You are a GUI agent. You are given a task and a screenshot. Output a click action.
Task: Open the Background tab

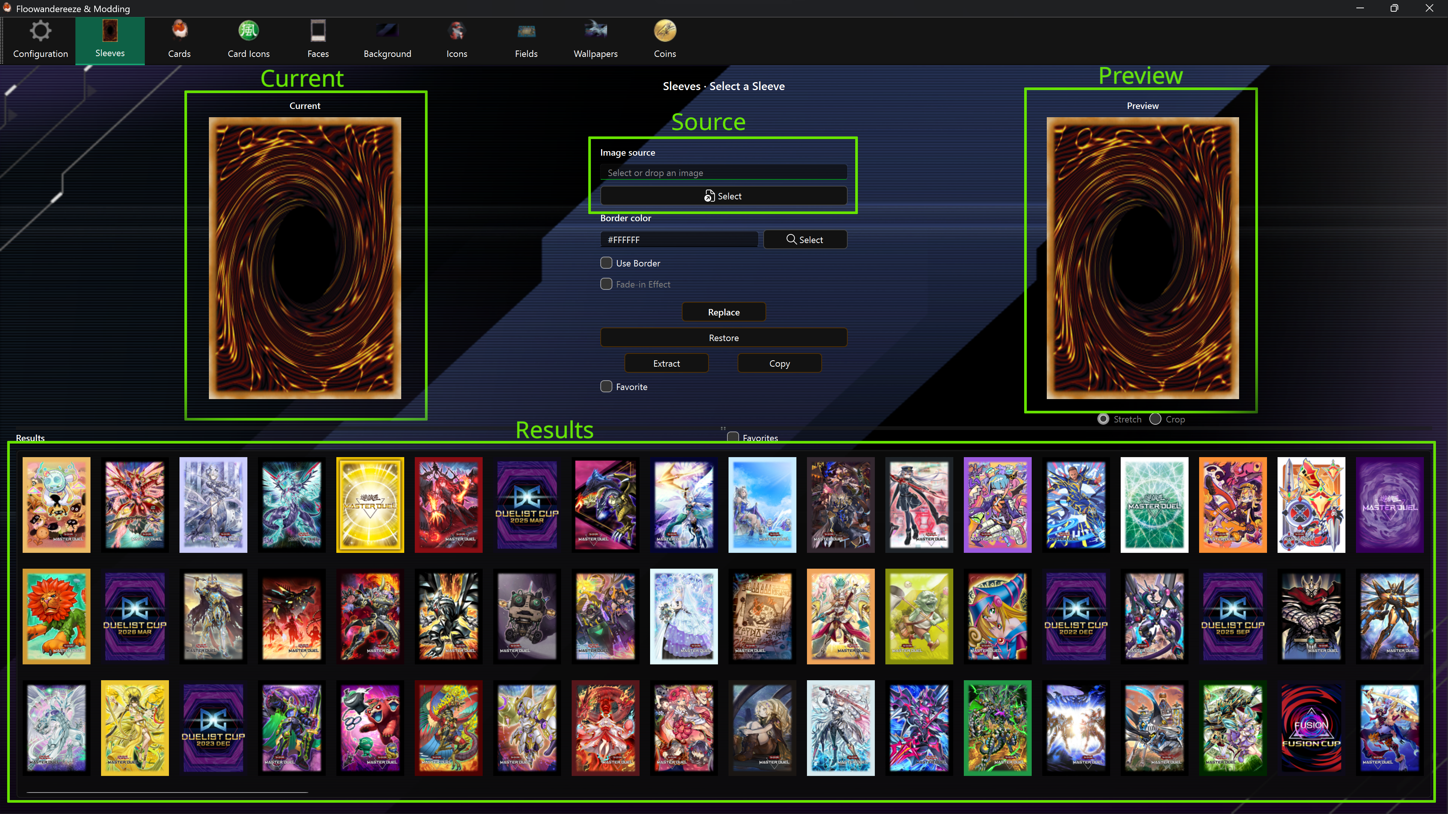[387, 40]
